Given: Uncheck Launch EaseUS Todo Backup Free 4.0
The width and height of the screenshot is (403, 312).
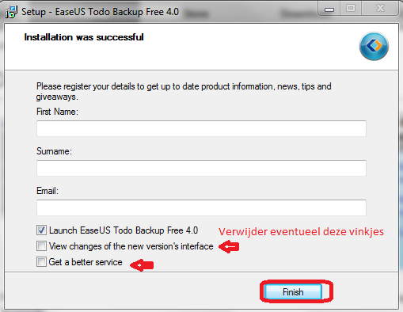Looking at the screenshot, I should 41,230.
